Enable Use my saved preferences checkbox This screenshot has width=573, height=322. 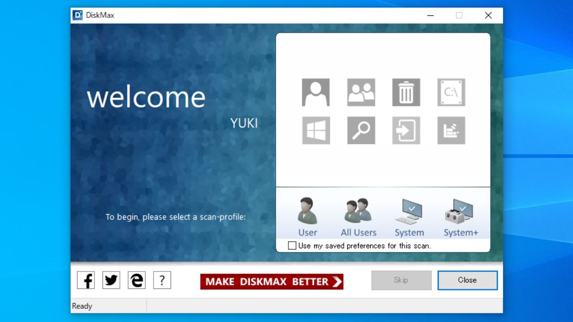(292, 246)
